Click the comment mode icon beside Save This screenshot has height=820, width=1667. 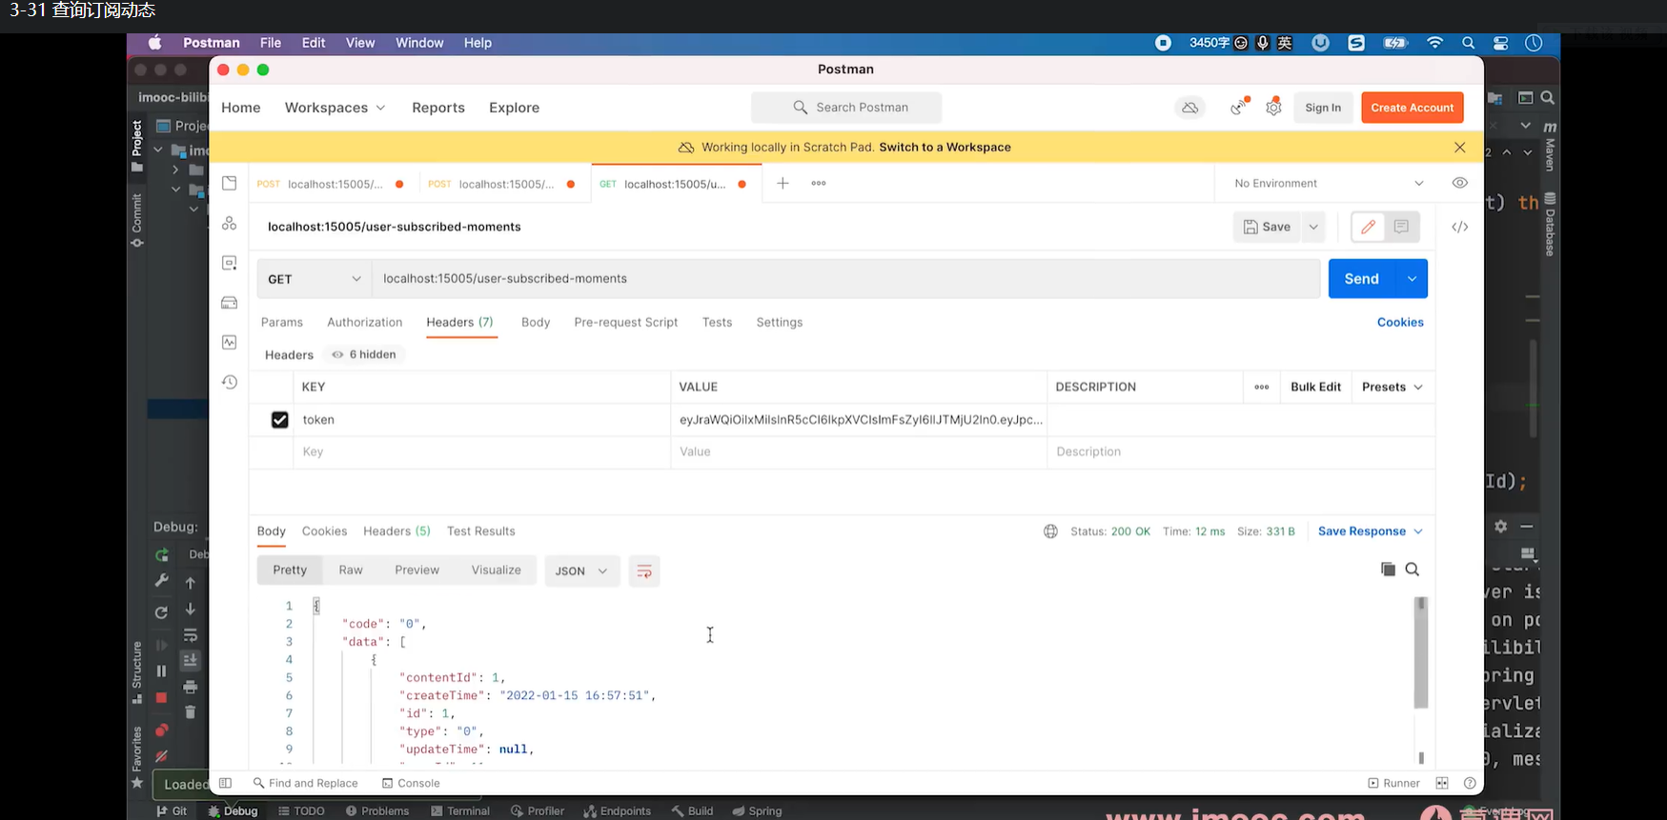click(x=1401, y=227)
